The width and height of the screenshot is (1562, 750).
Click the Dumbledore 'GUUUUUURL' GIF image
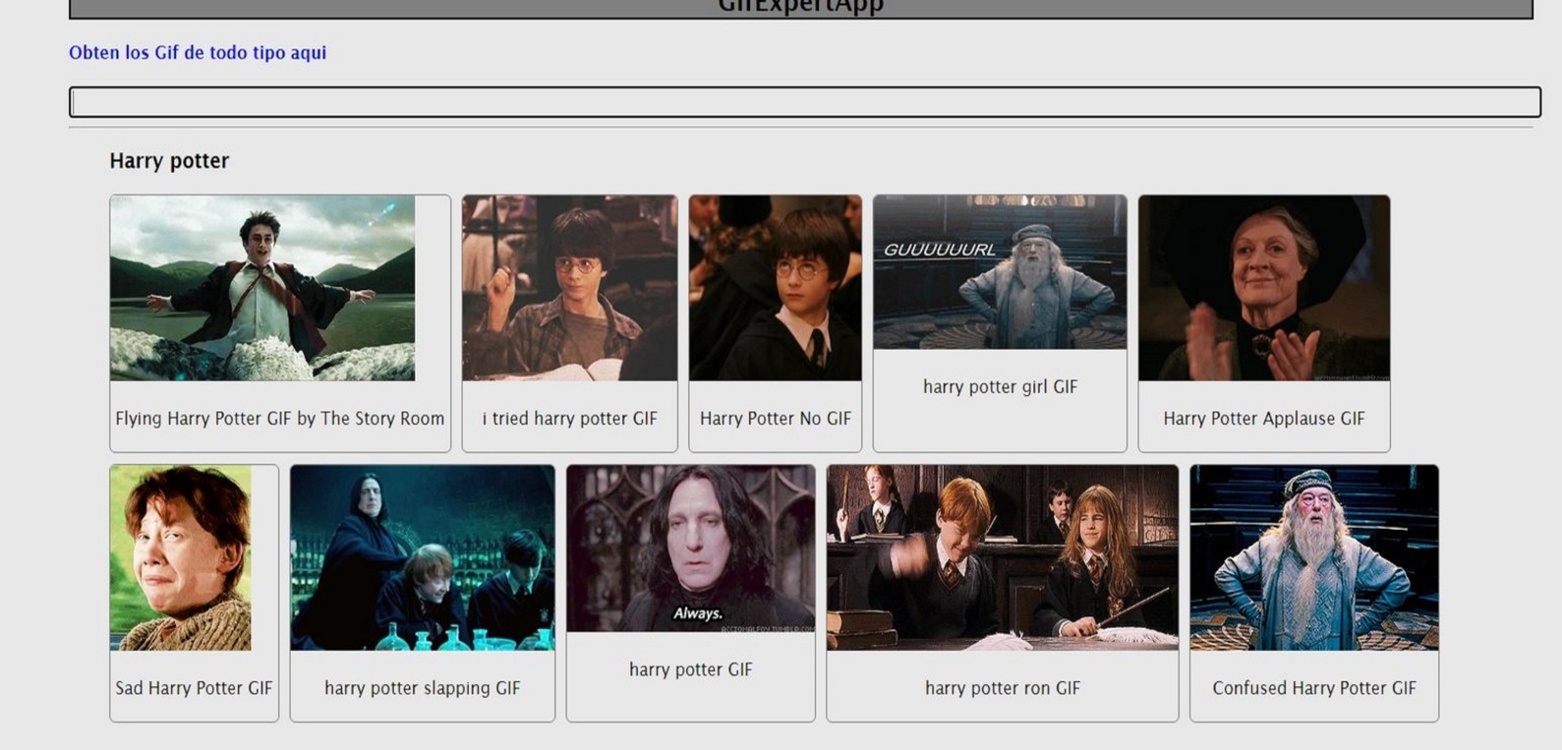[x=1000, y=272]
